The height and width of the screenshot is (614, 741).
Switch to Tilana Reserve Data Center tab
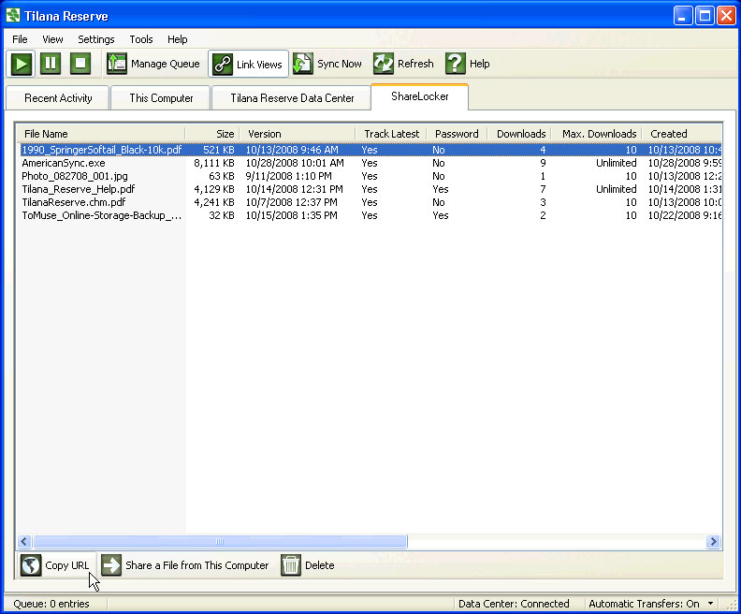292,98
